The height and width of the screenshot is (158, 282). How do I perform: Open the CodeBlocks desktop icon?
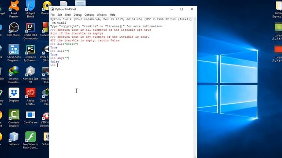pyautogui.click(x=45, y=29)
